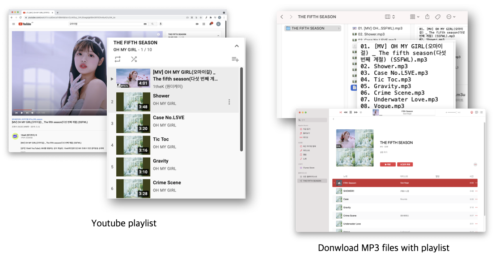Select Gravity in the YouTube playlist

173,166
